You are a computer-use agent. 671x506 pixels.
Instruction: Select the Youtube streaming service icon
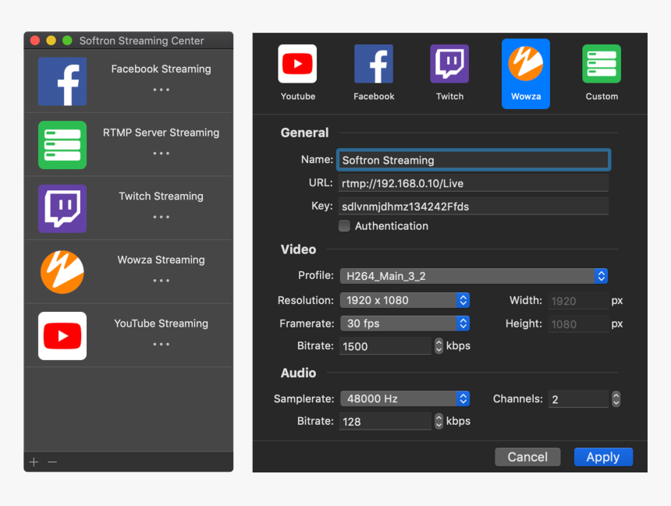pos(297,64)
